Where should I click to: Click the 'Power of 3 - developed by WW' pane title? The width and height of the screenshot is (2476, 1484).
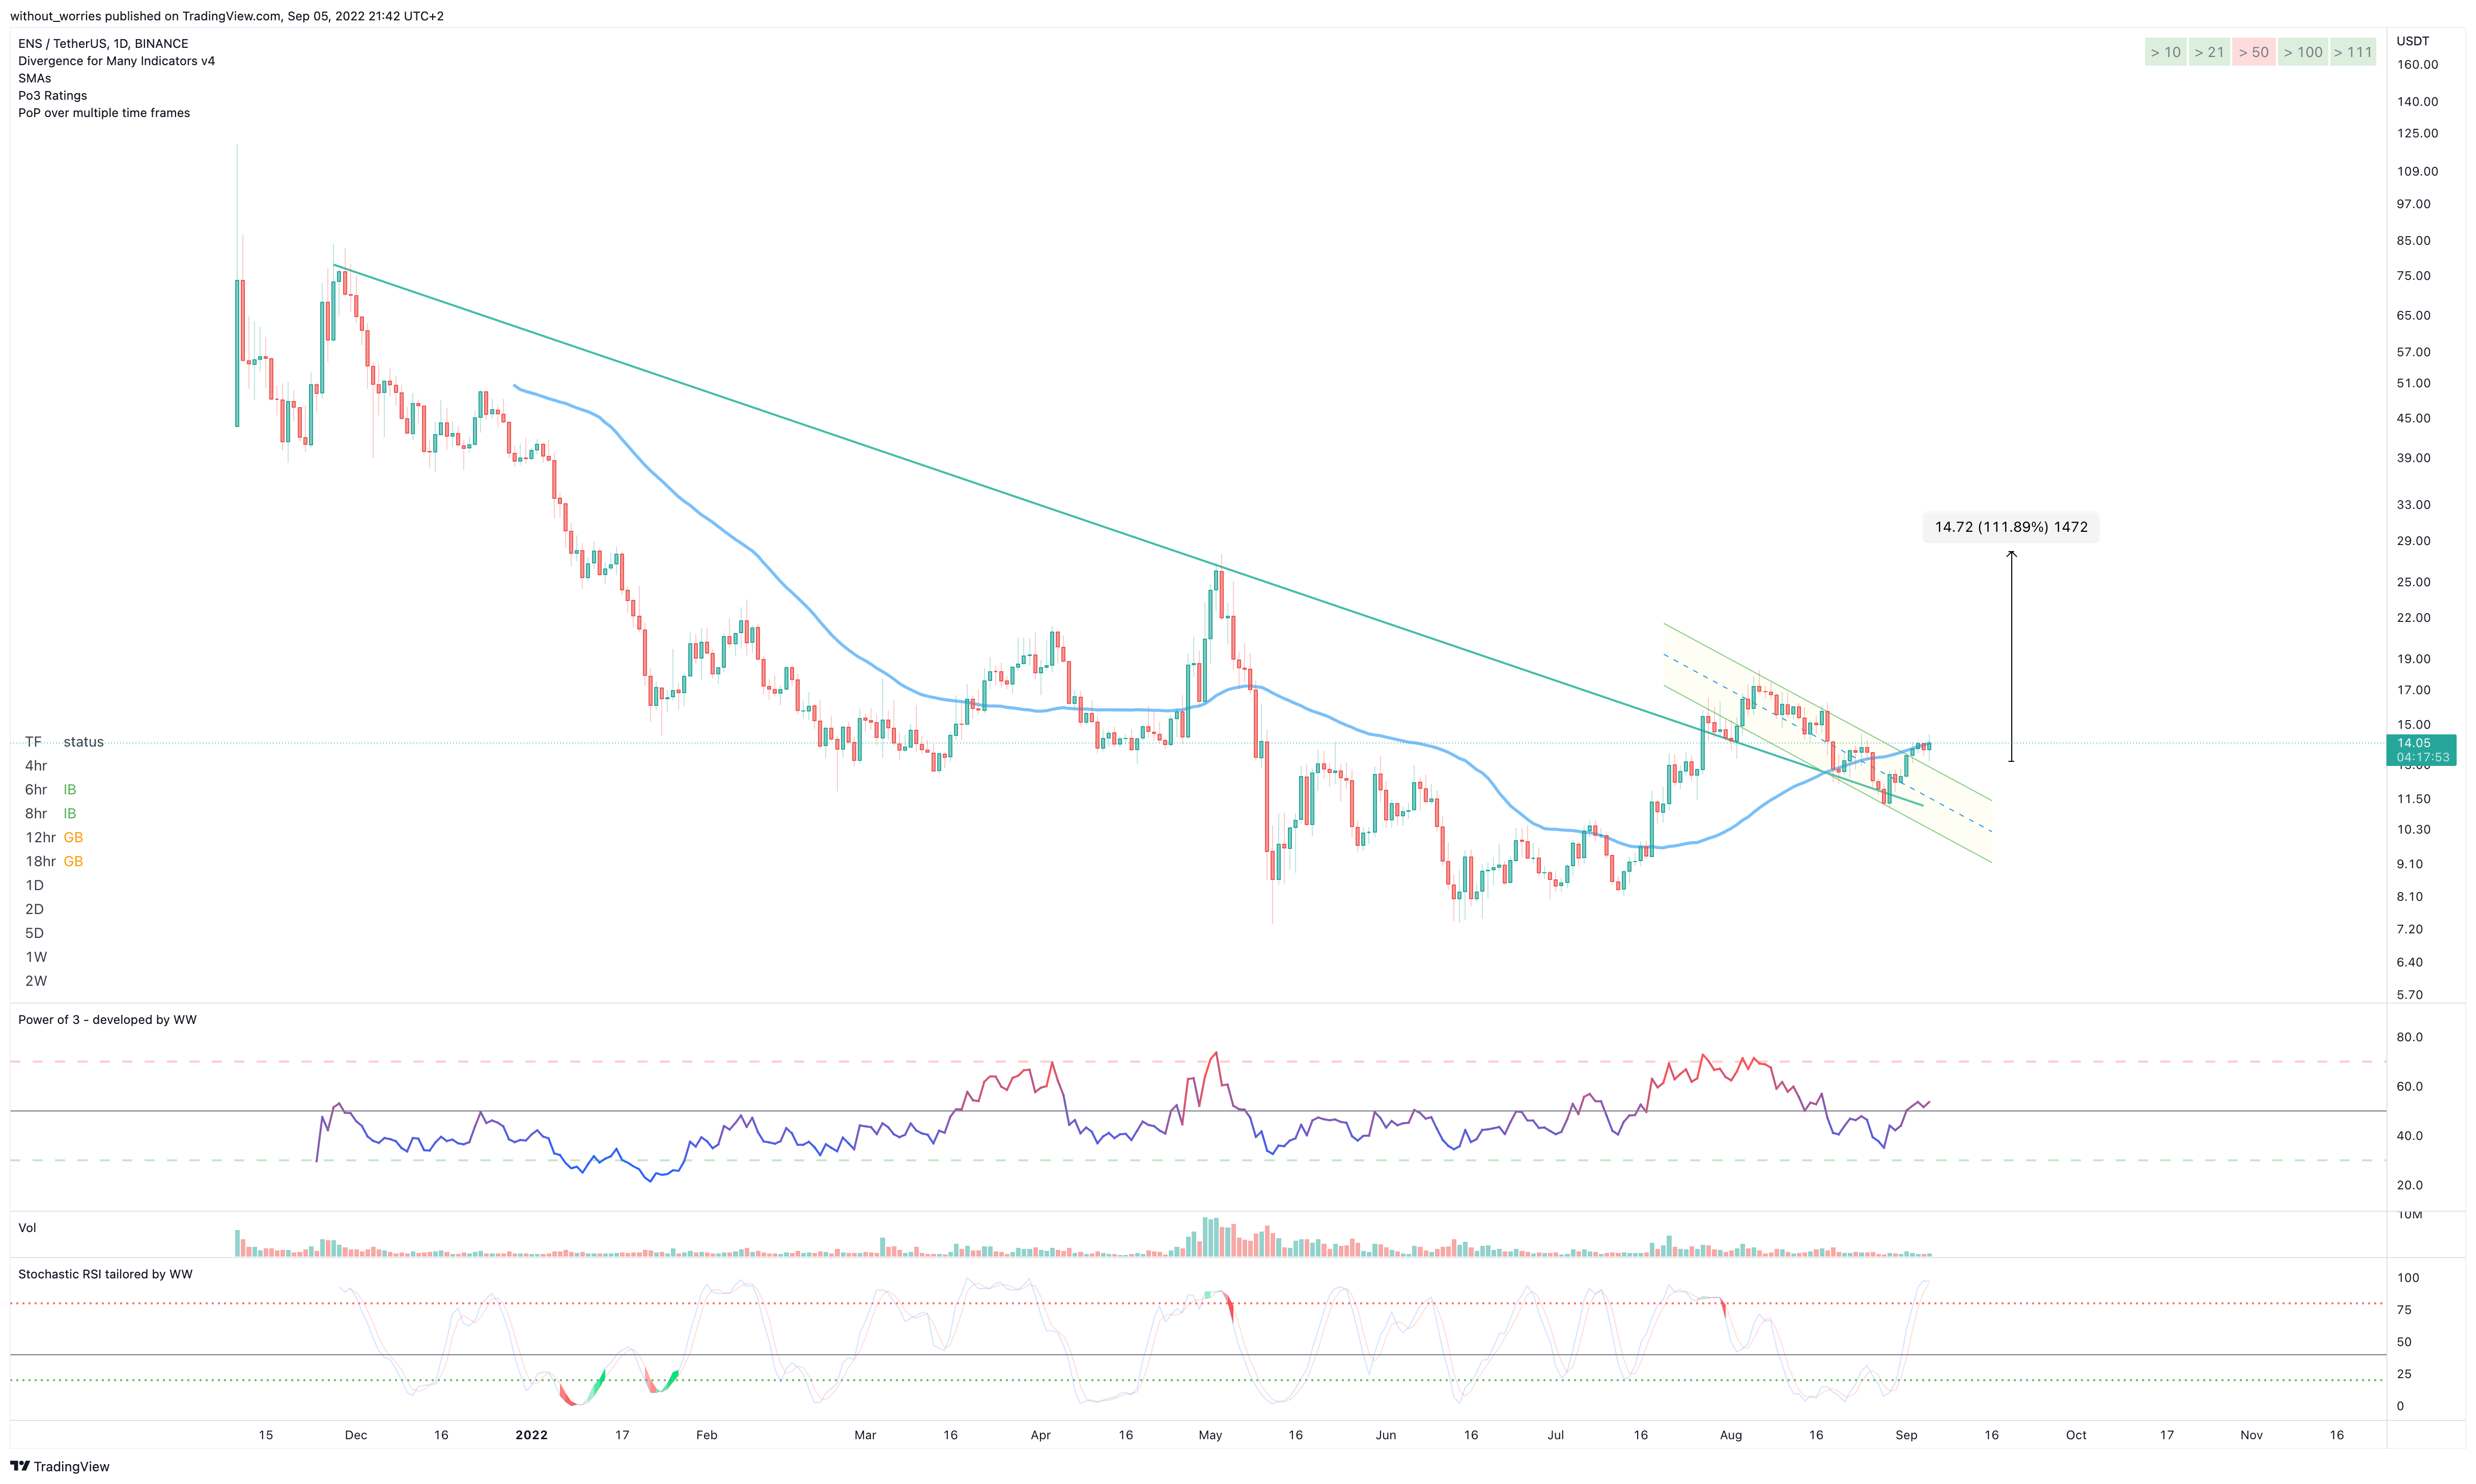tap(107, 1020)
